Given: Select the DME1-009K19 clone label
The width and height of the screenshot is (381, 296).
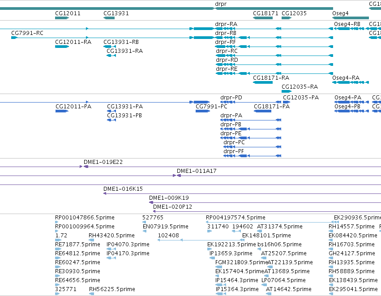Looking at the screenshot, I should [x=169, y=198].
